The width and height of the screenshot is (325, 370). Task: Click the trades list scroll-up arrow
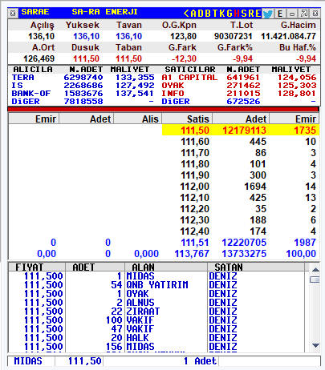[x=315, y=269]
